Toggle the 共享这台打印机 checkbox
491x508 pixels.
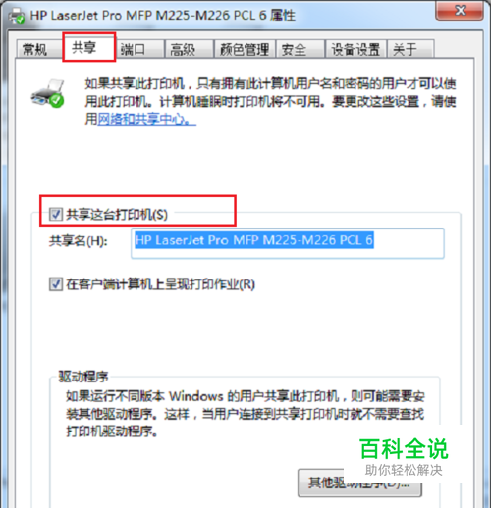pos(56,215)
